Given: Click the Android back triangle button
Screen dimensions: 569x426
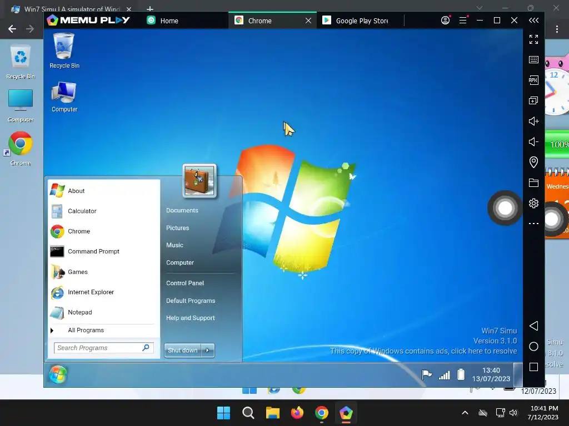Looking at the screenshot, I should (533, 326).
